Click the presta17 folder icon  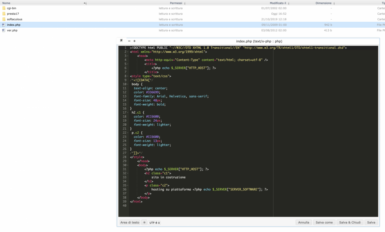pos(4,13)
